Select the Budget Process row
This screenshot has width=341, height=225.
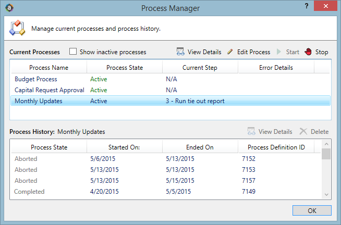point(170,79)
